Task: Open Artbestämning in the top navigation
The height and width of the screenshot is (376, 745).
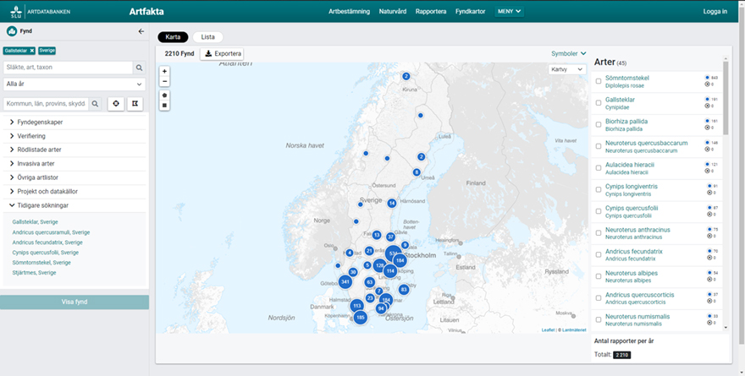Action: point(349,11)
